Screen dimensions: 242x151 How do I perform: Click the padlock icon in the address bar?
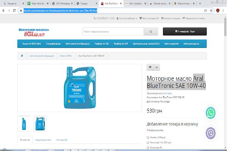coord(21,11)
